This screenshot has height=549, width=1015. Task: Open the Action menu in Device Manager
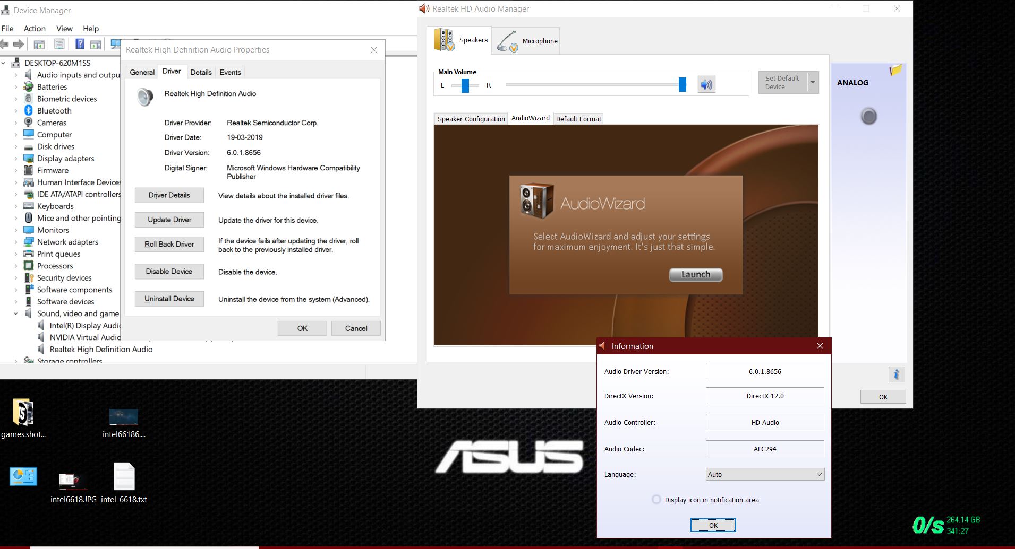click(35, 29)
